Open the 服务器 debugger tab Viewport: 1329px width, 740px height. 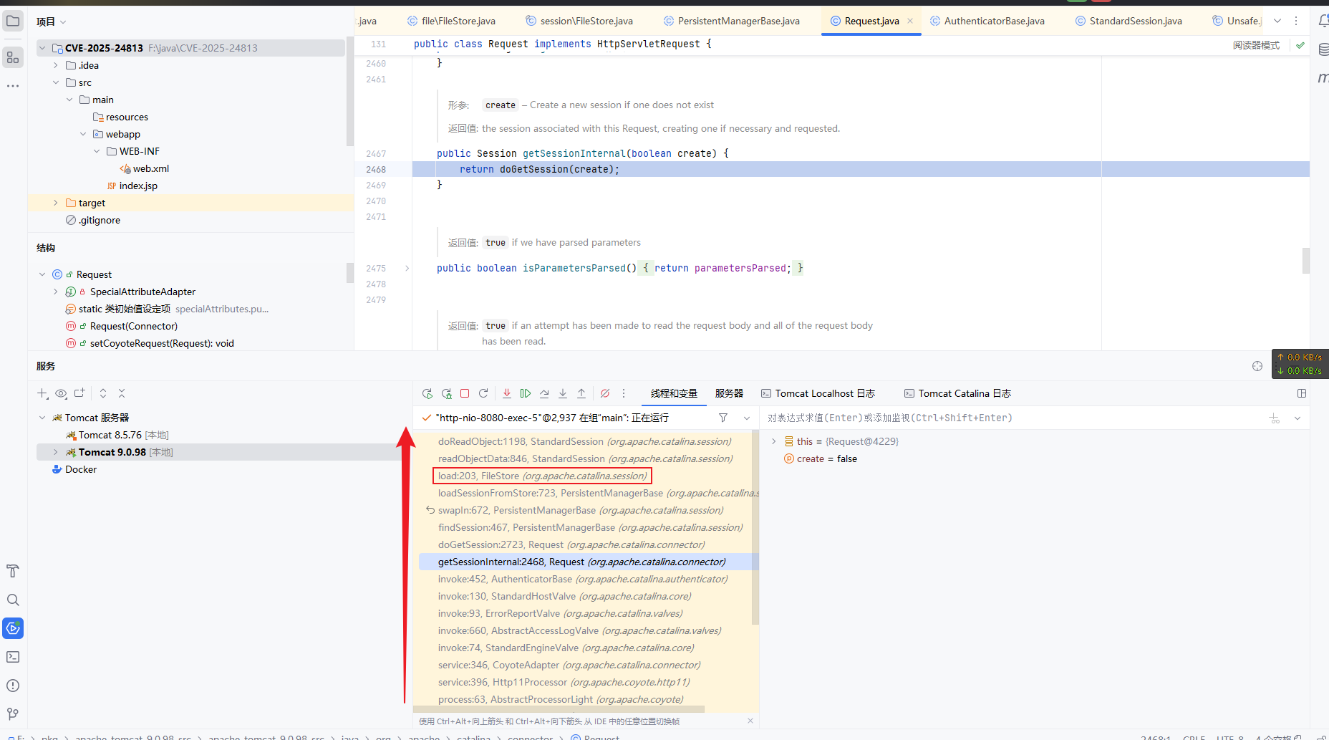[x=729, y=393]
